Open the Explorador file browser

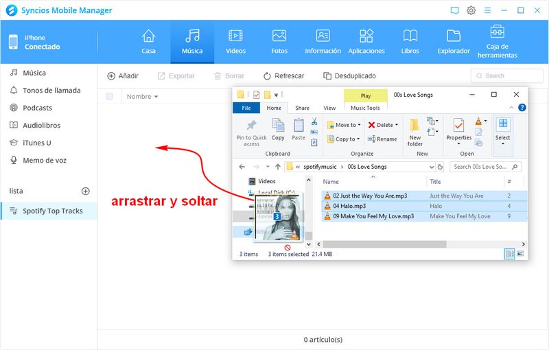[454, 41]
